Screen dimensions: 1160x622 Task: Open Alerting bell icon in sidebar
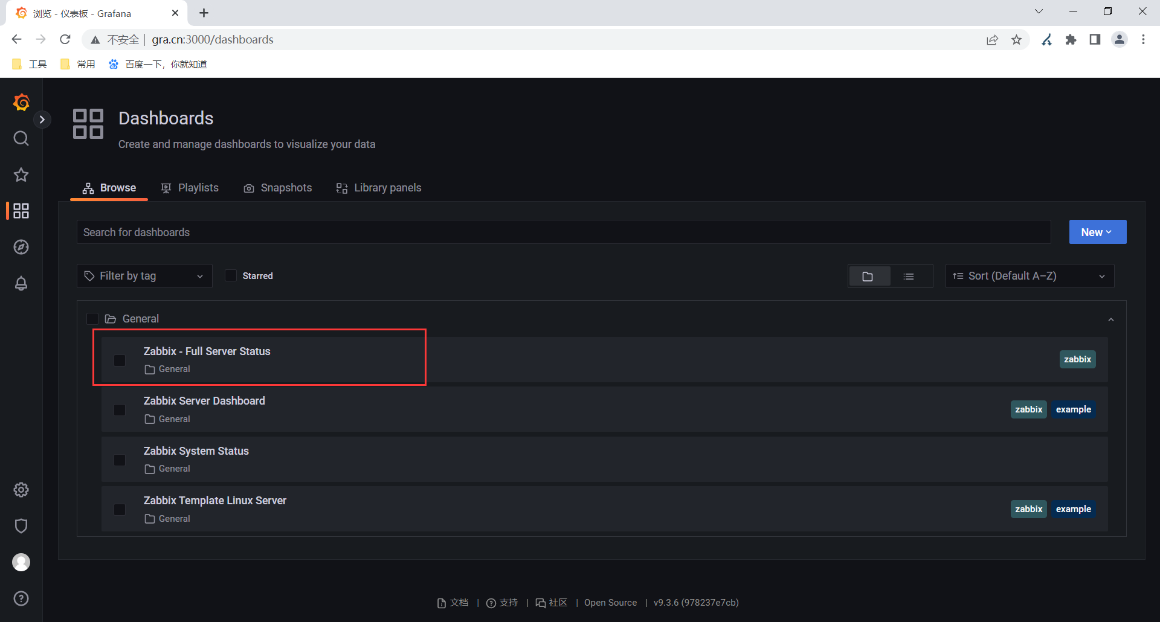pyautogui.click(x=21, y=283)
